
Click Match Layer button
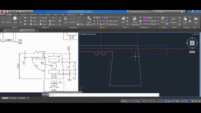(112, 24)
